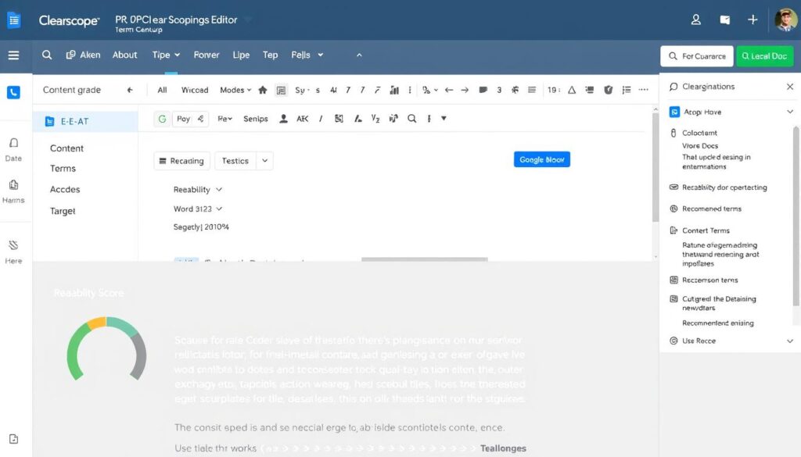Open the three-dot overflow at toolbar end

click(644, 90)
